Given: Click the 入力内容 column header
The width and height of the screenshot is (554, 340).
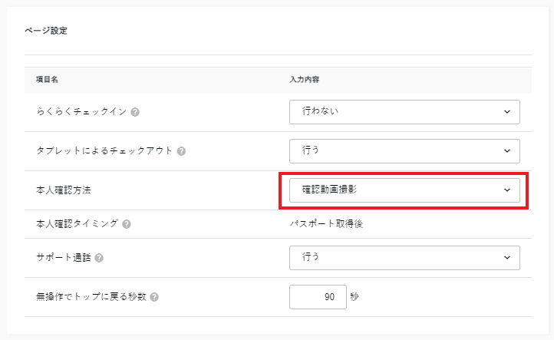Looking at the screenshot, I should click(305, 79).
